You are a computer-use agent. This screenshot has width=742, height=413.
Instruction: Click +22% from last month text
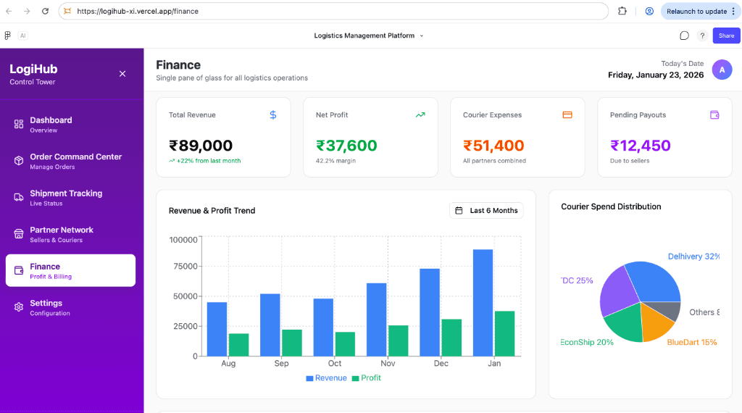pyautogui.click(x=209, y=161)
